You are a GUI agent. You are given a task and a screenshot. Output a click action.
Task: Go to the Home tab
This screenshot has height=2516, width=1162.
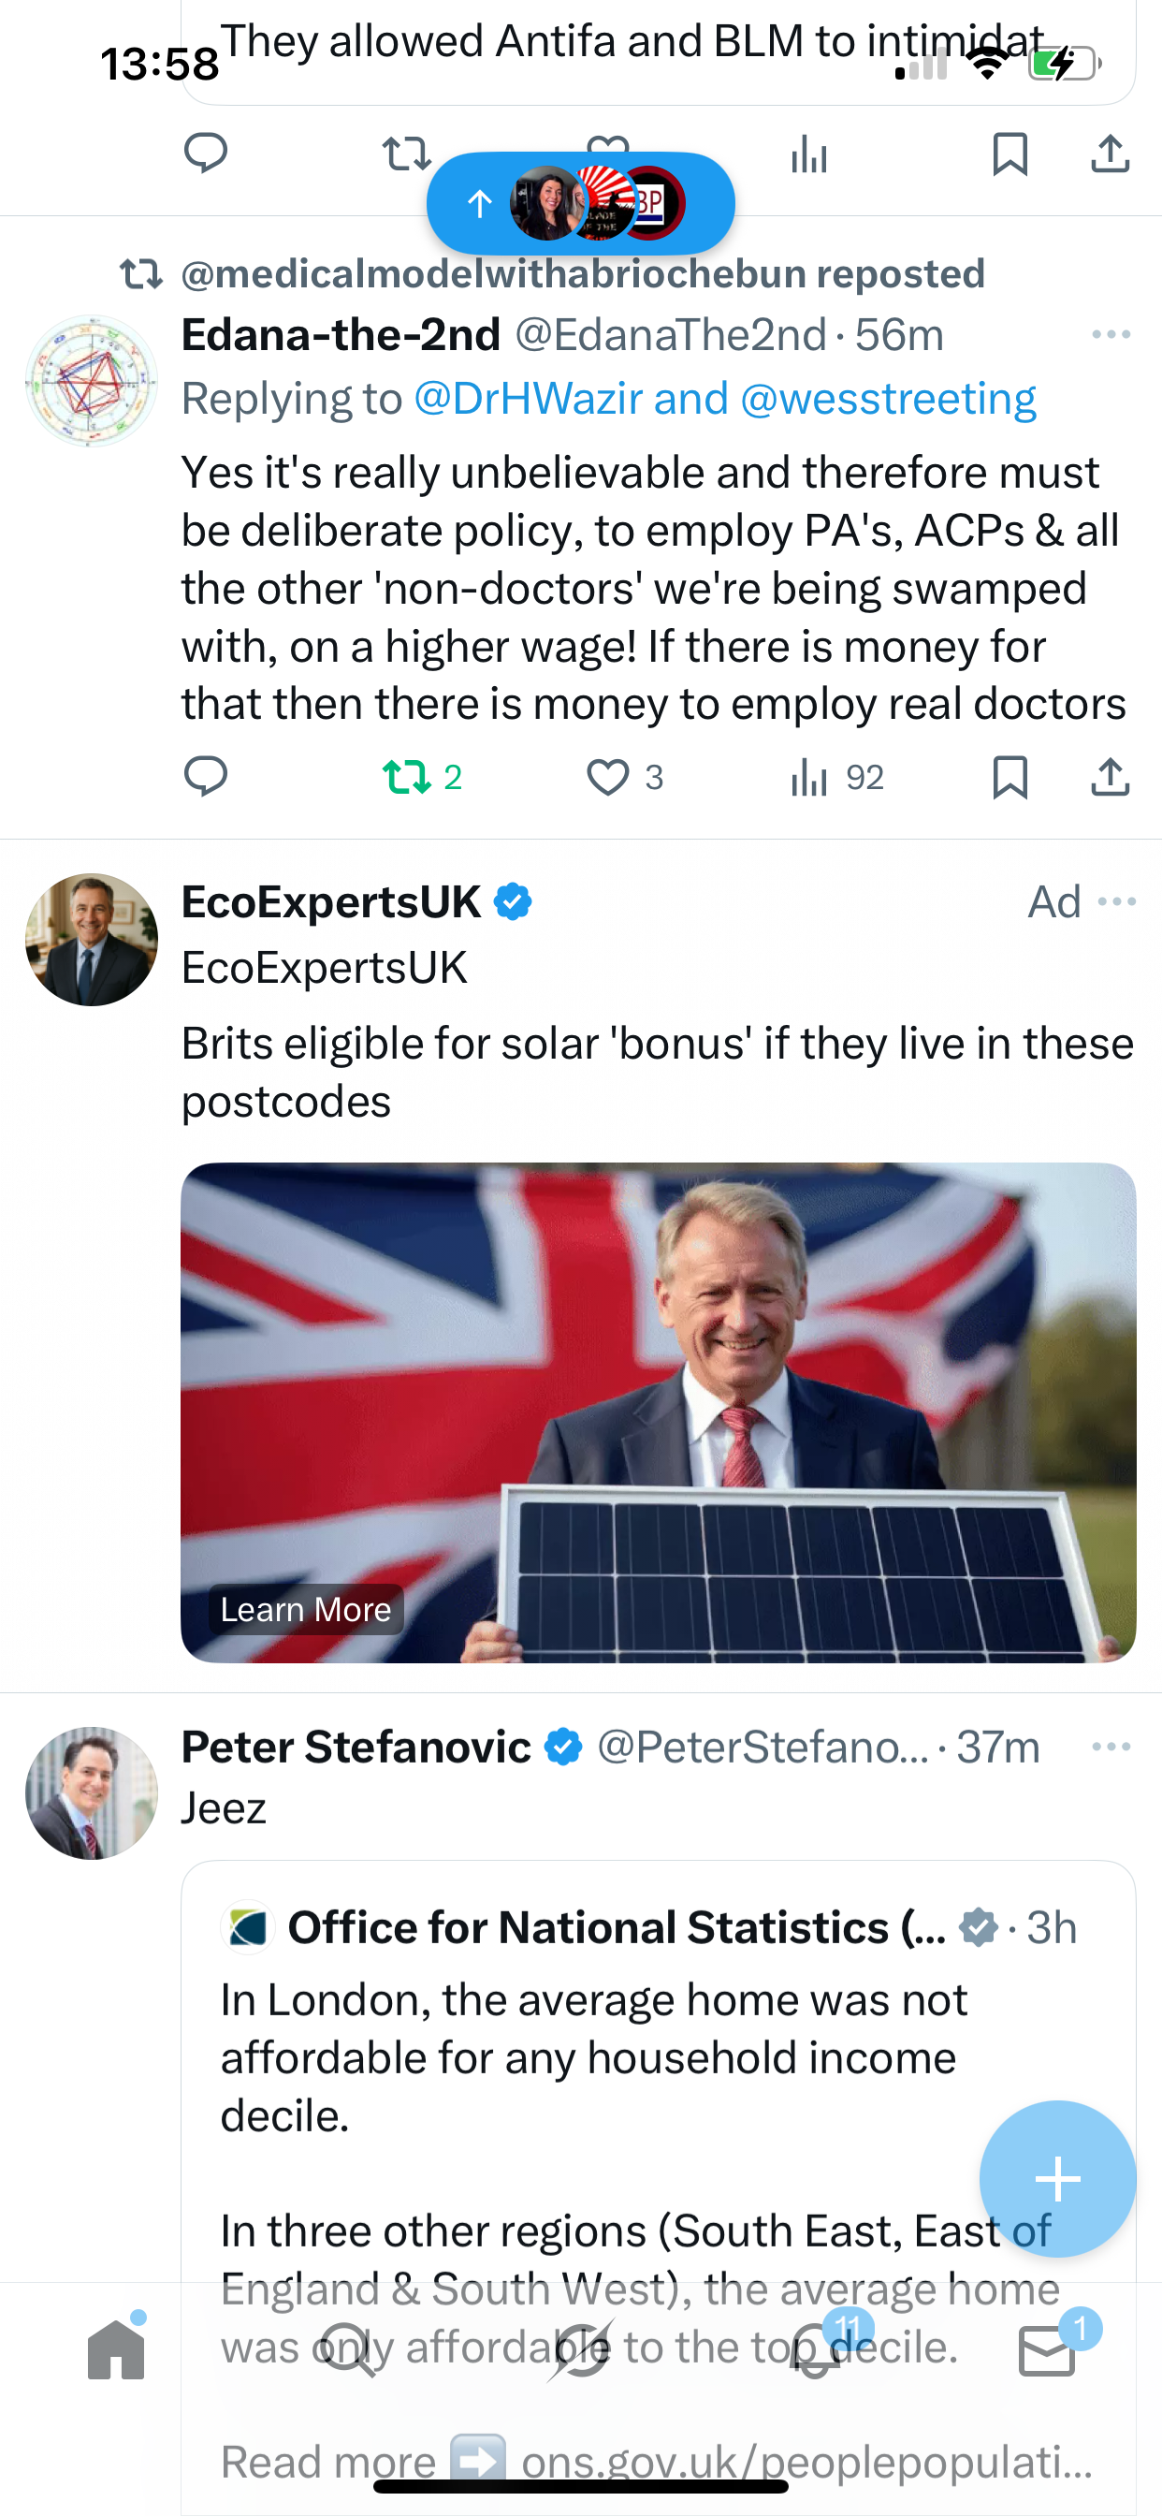click(116, 2350)
